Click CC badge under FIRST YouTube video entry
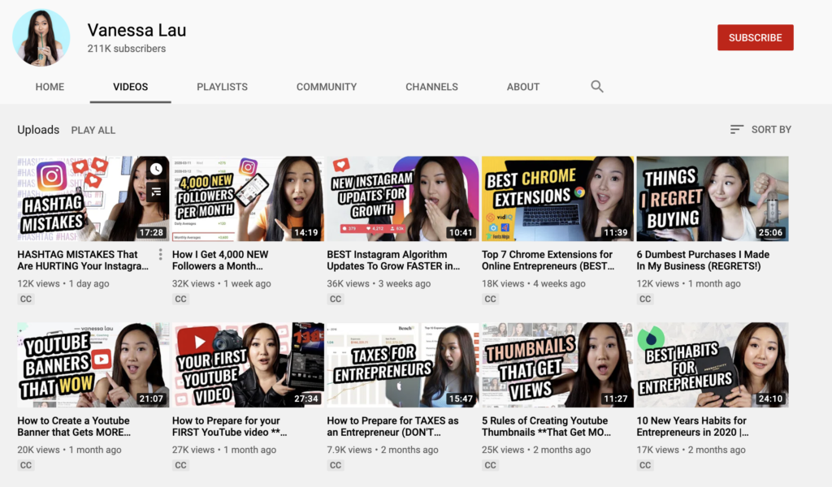The height and width of the screenshot is (487, 832). [x=180, y=465]
